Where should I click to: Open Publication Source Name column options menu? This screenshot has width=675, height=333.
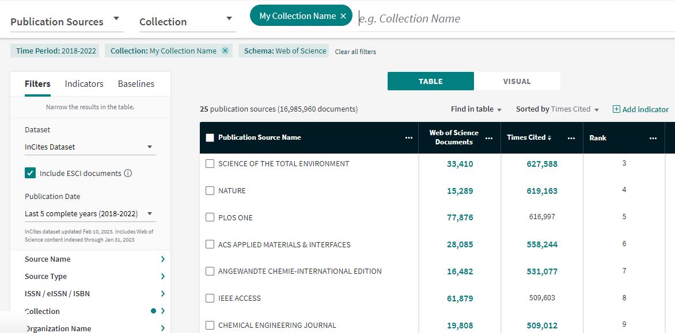click(x=408, y=138)
